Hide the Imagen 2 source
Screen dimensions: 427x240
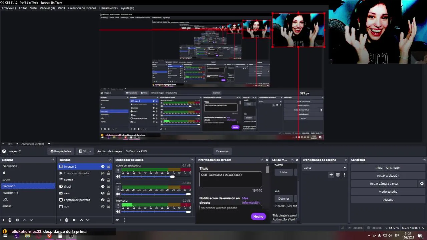point(103,167)
